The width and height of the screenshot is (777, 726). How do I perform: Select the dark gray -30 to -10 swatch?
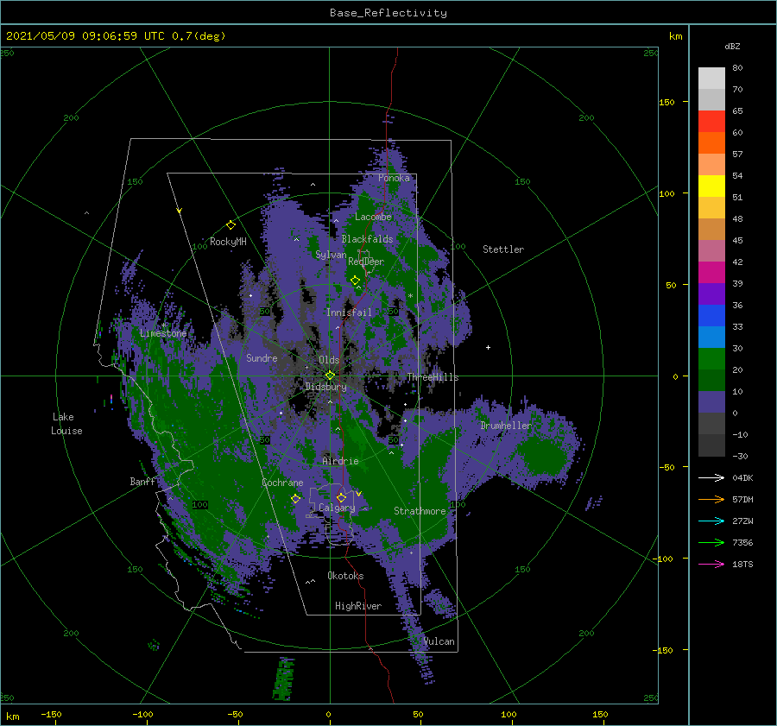coord(711,445)
